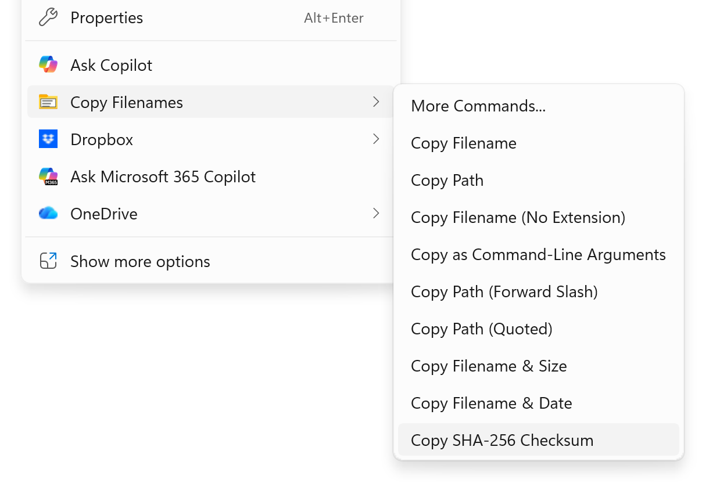Screen dimensions: 702x483
Task: Select Copy Path from the submenu
Action: [x=447, y=181]
